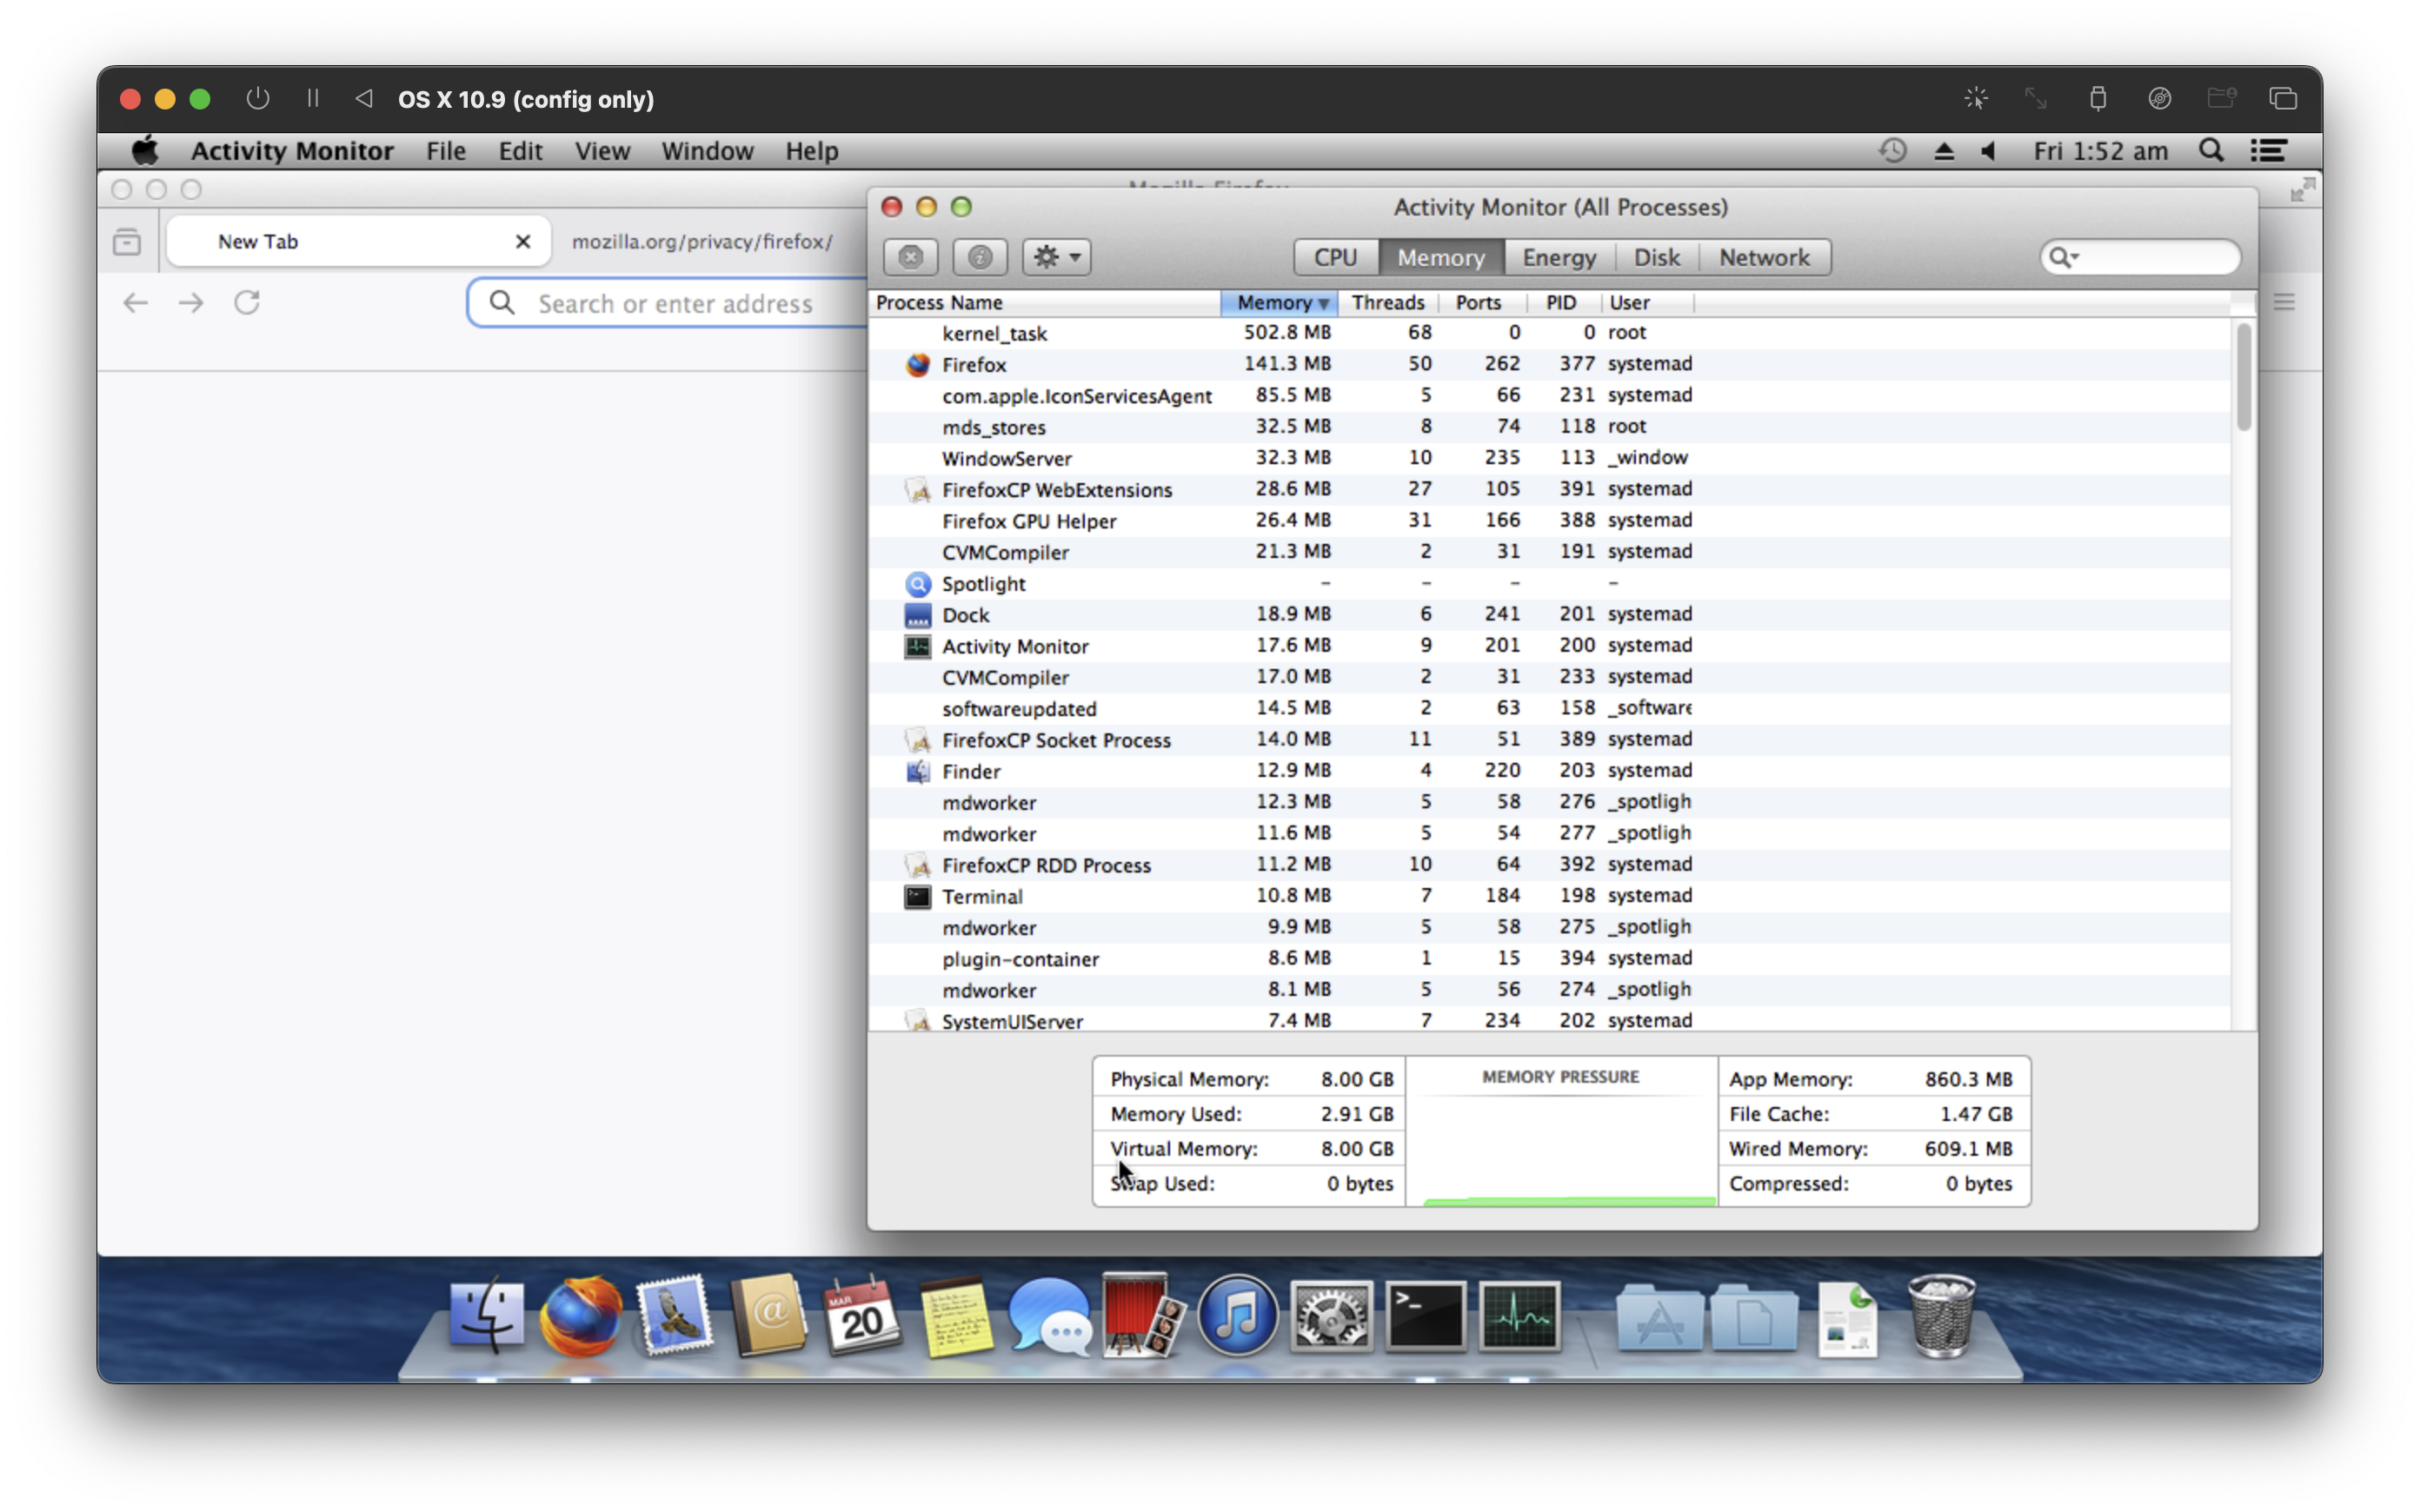Viewport: 2420px width, 1512px height.
Task: Open the Window menu in the menu bar
Action: [x=706, y=151]
